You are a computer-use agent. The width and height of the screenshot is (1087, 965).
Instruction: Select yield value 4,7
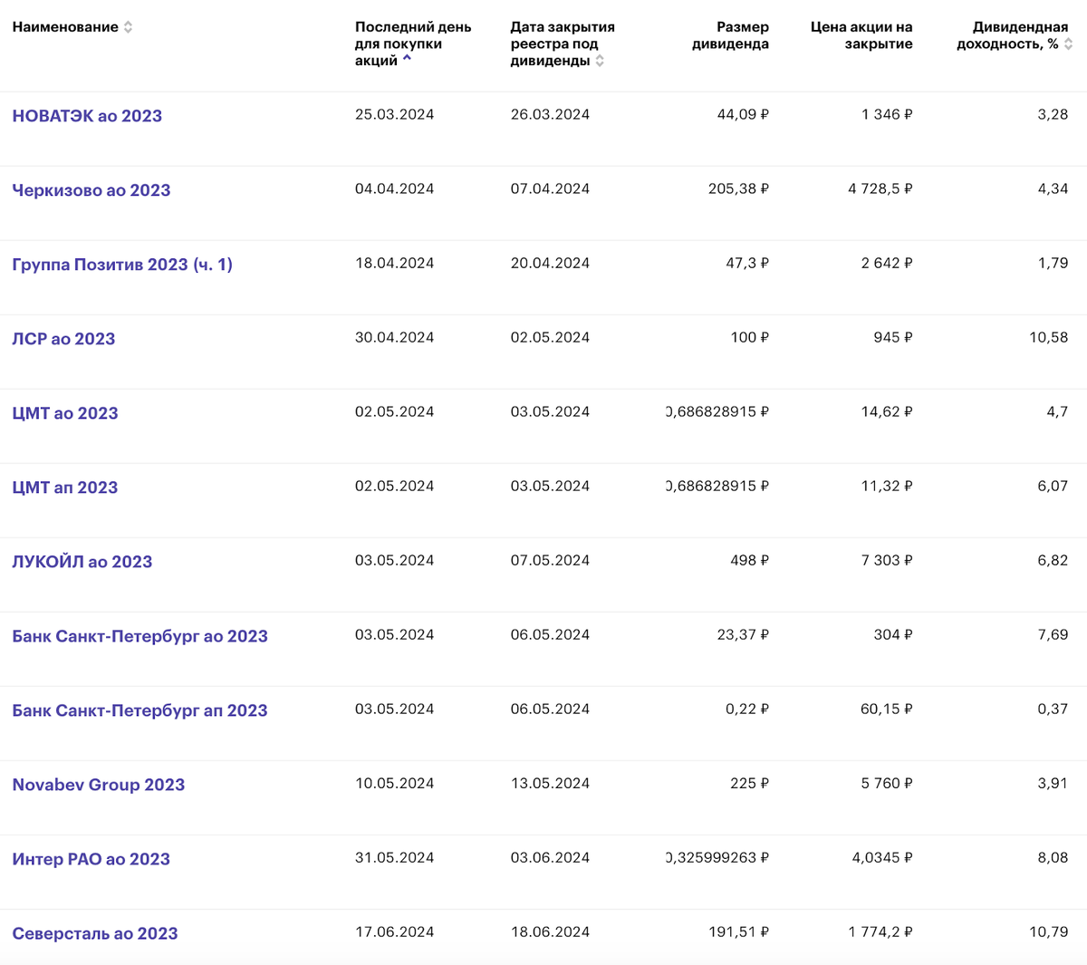click(1058, 411)
